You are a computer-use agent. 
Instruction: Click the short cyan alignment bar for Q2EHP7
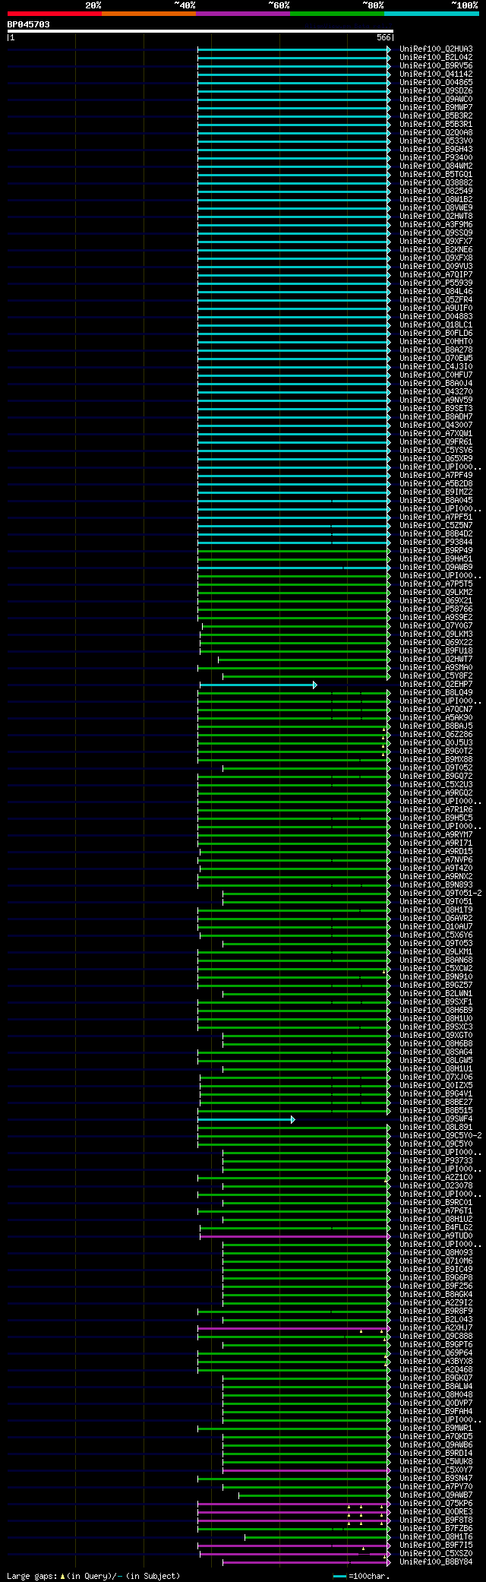coord(258,685)
